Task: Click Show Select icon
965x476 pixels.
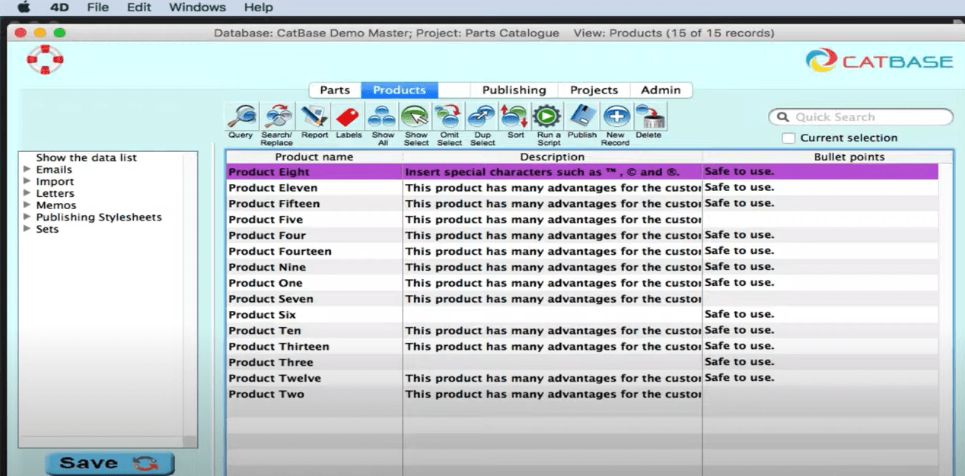Action: point(416,116)
